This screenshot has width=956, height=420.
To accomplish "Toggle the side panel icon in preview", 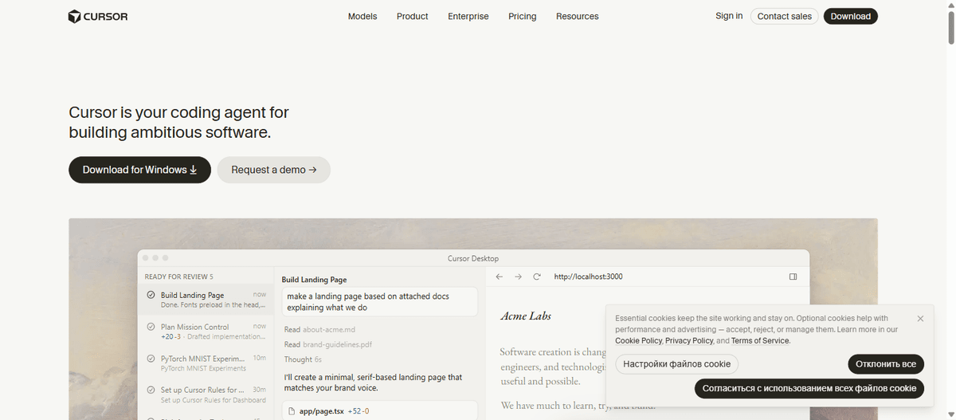I will [x=793, y=277].
